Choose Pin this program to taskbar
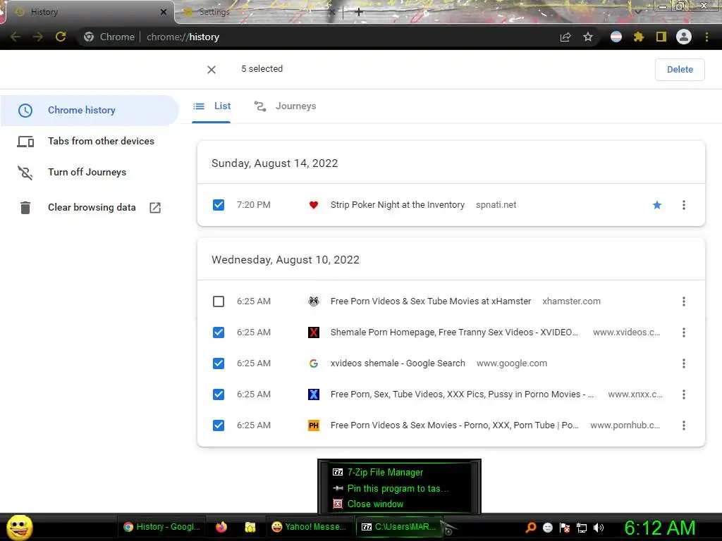 399,489
